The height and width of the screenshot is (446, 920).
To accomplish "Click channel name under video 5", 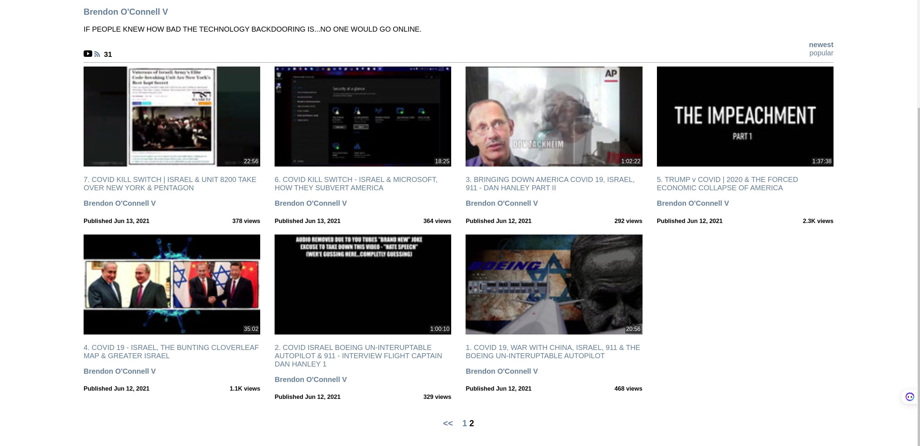I will point(693,203).
